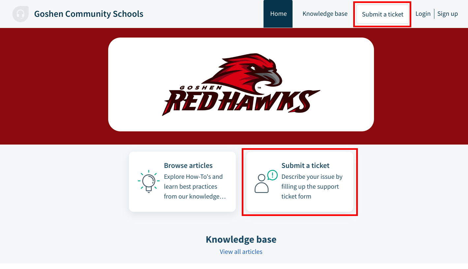The image size is (468, 269).
Task: Click Submit a ticket button in header
Action: coord(383,14)
